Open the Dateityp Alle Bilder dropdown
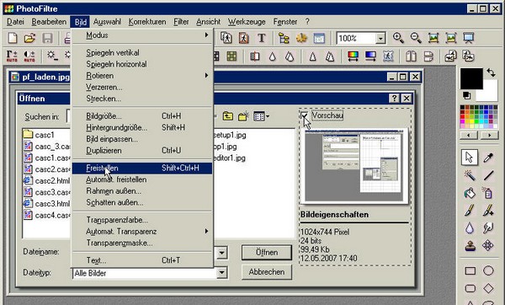This screenshot has width=505, height=305. click(x=221, y=273)
